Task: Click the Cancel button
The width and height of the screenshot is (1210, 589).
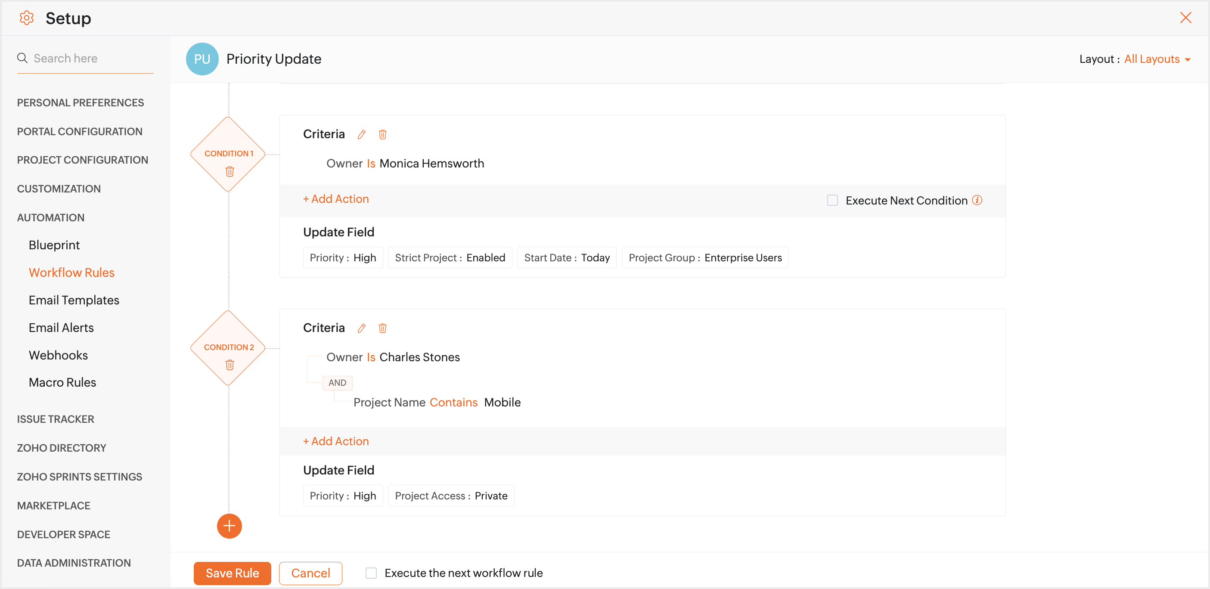Action: click(x=310, y=573)
